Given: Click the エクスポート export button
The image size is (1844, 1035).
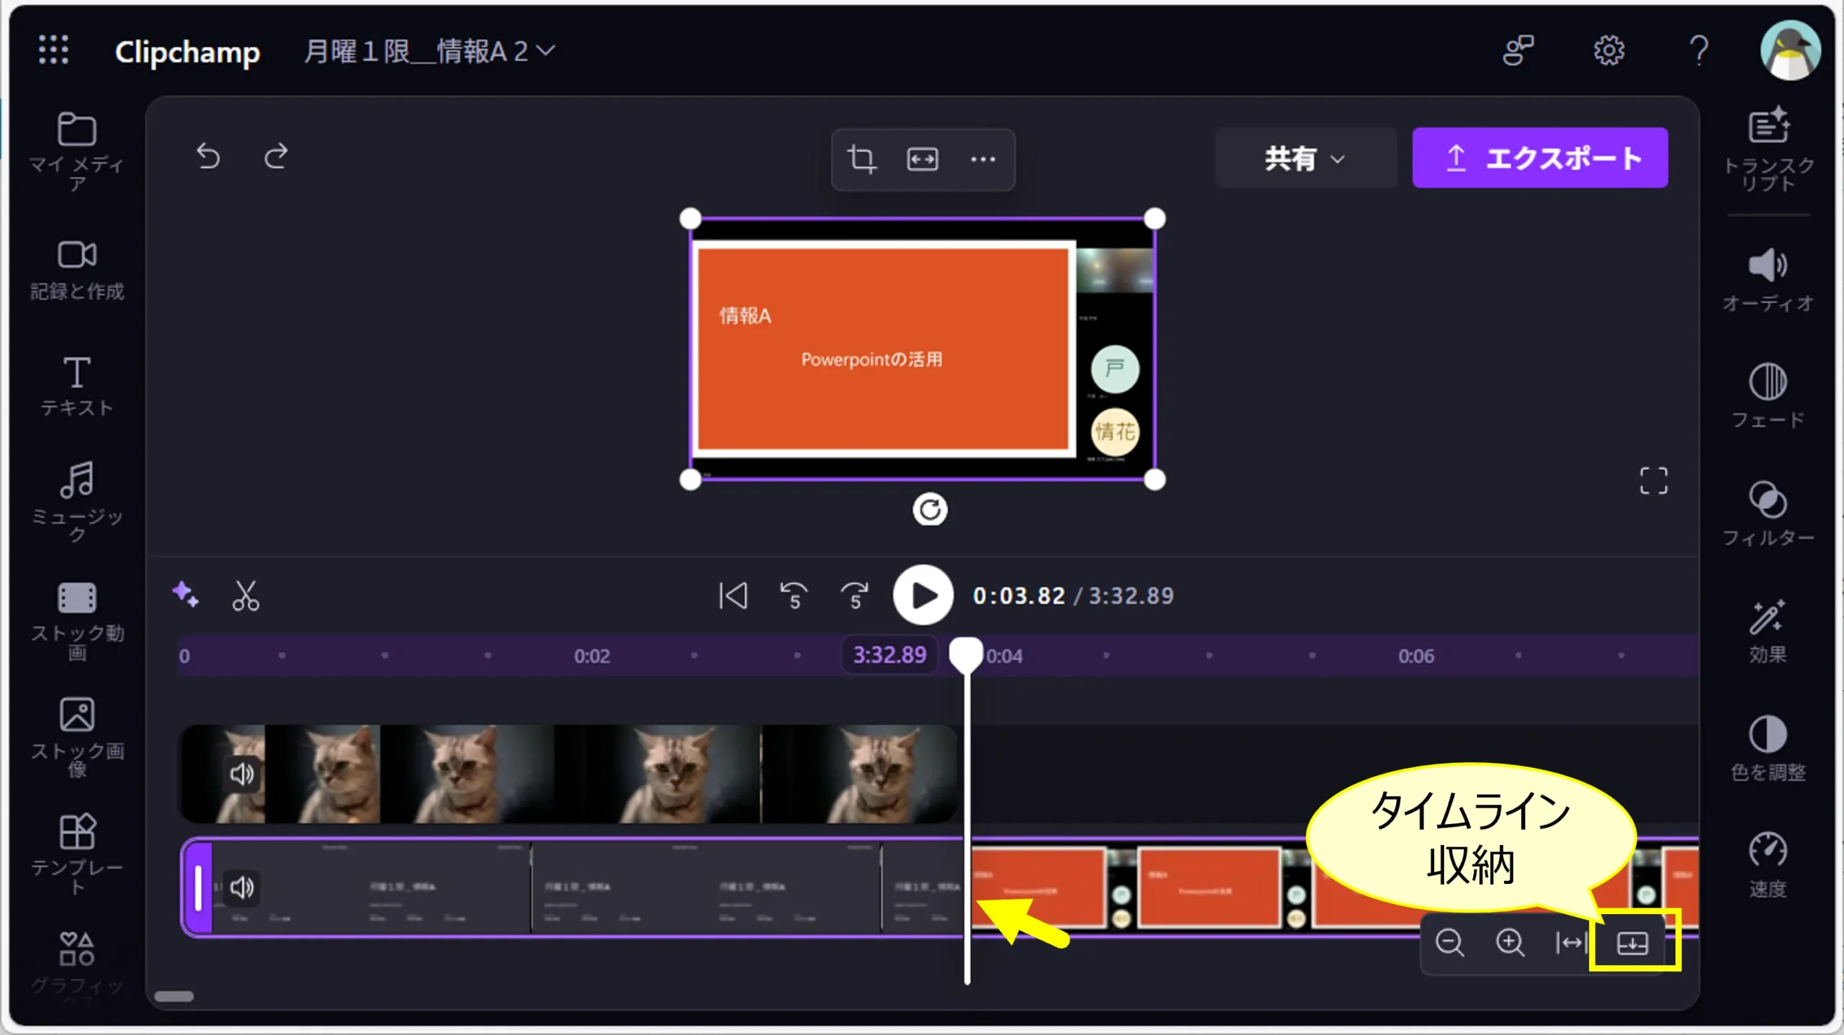Looking at the screenshot, I should [1540, 158].
